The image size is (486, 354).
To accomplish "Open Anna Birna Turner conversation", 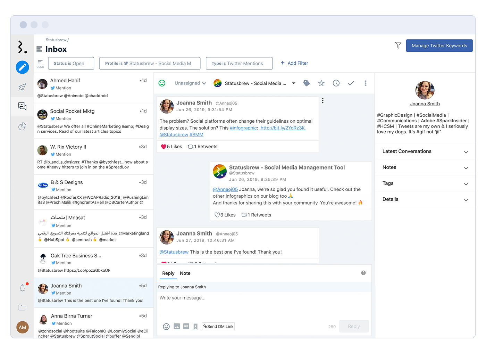I will [94, 323].
